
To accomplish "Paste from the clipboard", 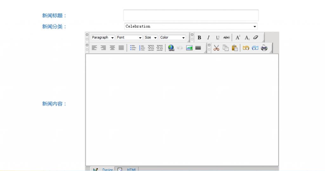I will [235, 48].
